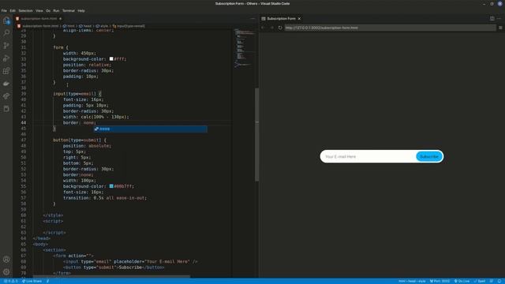
Task: Select the subscription-form.html editor tab
Action: (39, 19)
